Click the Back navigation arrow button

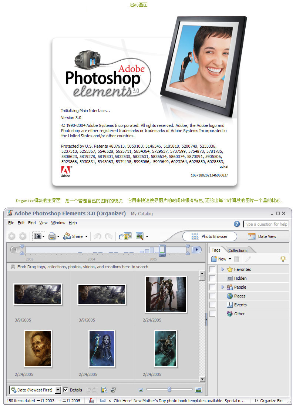click(x=12, y=236)
